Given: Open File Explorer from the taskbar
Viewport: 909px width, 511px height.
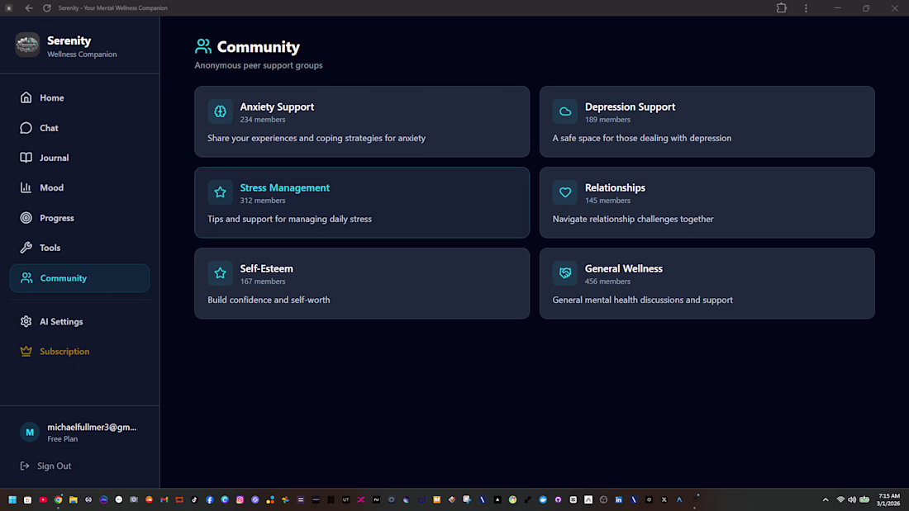Looking at the screenshot, I should [74, 499].
